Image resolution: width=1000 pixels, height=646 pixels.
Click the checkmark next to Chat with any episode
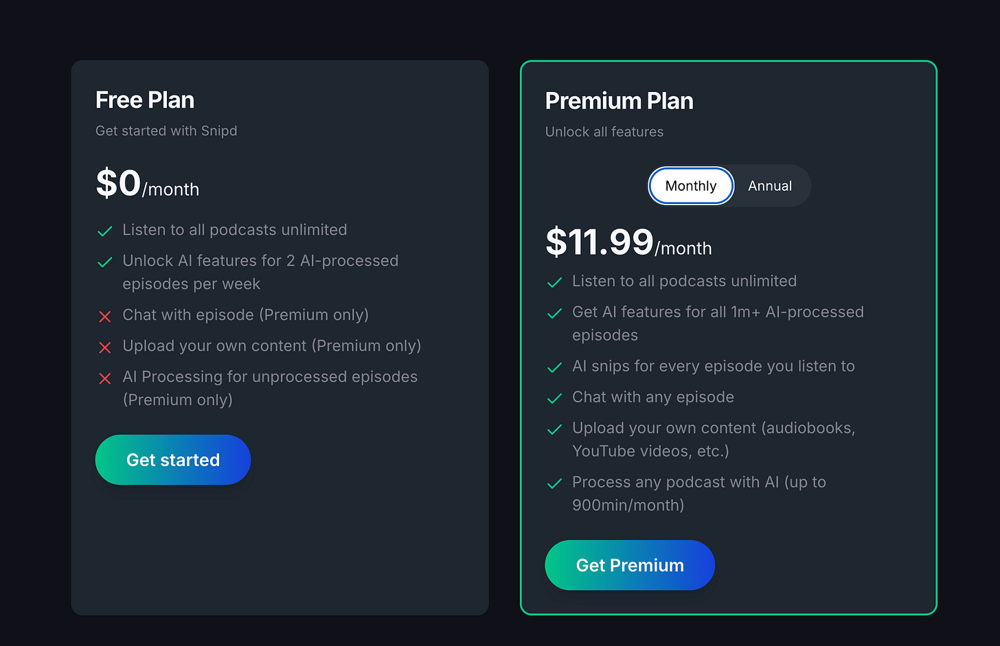click(554, 398)
